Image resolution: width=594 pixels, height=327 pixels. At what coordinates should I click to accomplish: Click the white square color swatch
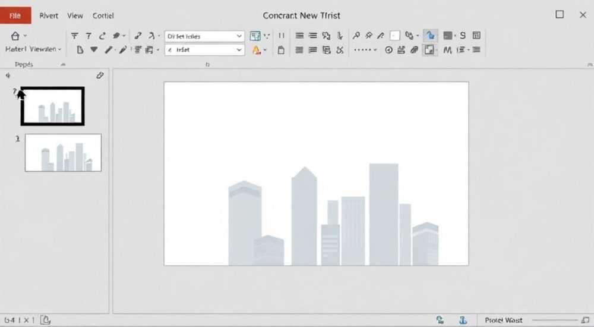pos(395,36)
